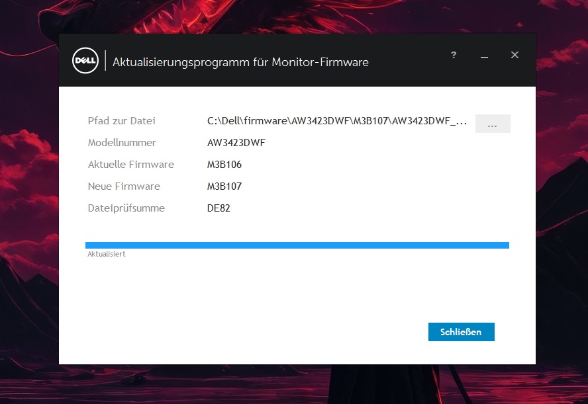Screen dimensions: 588x404
Task: Click the "Aktuelle Firmware" label
Action: click(x=131, y=165)
